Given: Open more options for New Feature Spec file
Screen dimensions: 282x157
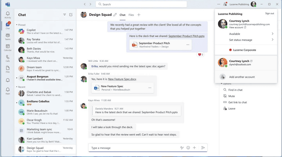Looking at the screenshot, I should (x=150, y=88).
